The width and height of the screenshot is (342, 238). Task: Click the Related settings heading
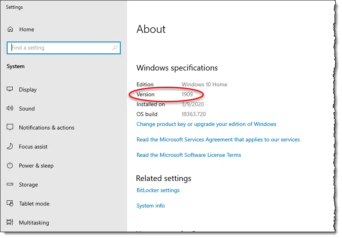[163, 179]
